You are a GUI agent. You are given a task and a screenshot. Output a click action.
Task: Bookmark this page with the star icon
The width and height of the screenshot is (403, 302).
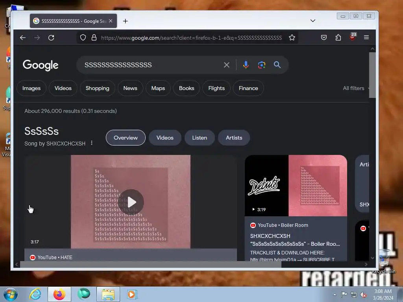[x=292, y=37]
